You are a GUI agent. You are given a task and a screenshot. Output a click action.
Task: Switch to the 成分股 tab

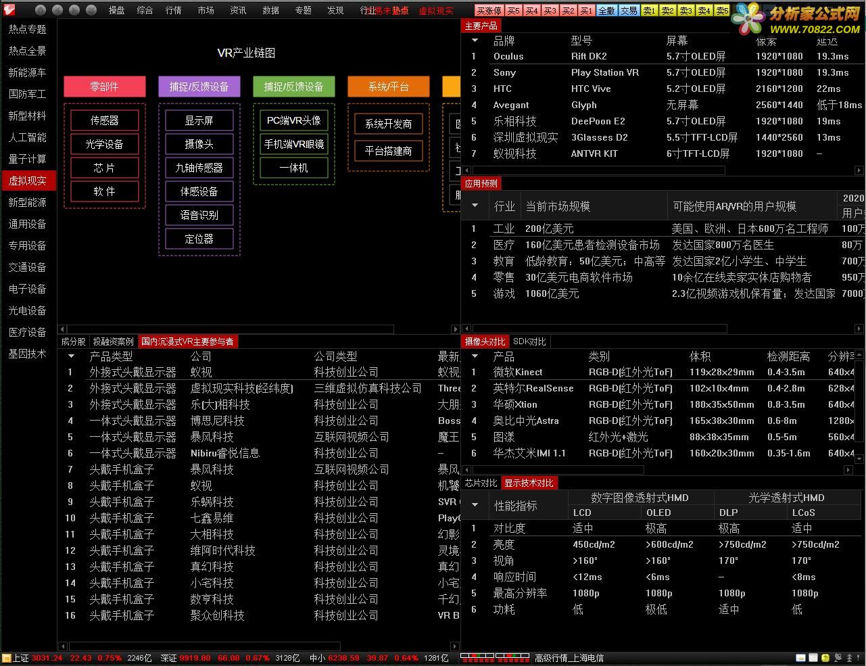click(x=74, y=341)
